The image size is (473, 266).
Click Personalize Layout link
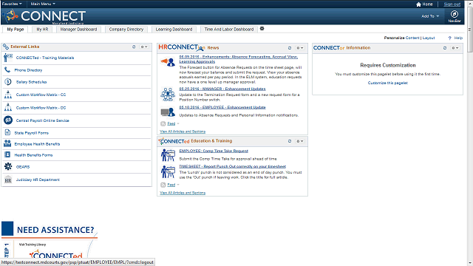pos(429,38)
